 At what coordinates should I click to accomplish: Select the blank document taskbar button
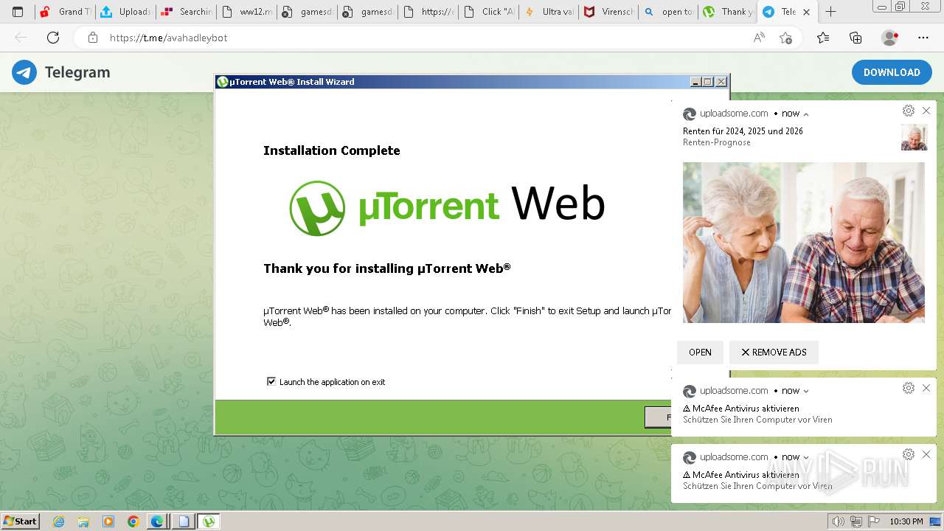[183, 521]
